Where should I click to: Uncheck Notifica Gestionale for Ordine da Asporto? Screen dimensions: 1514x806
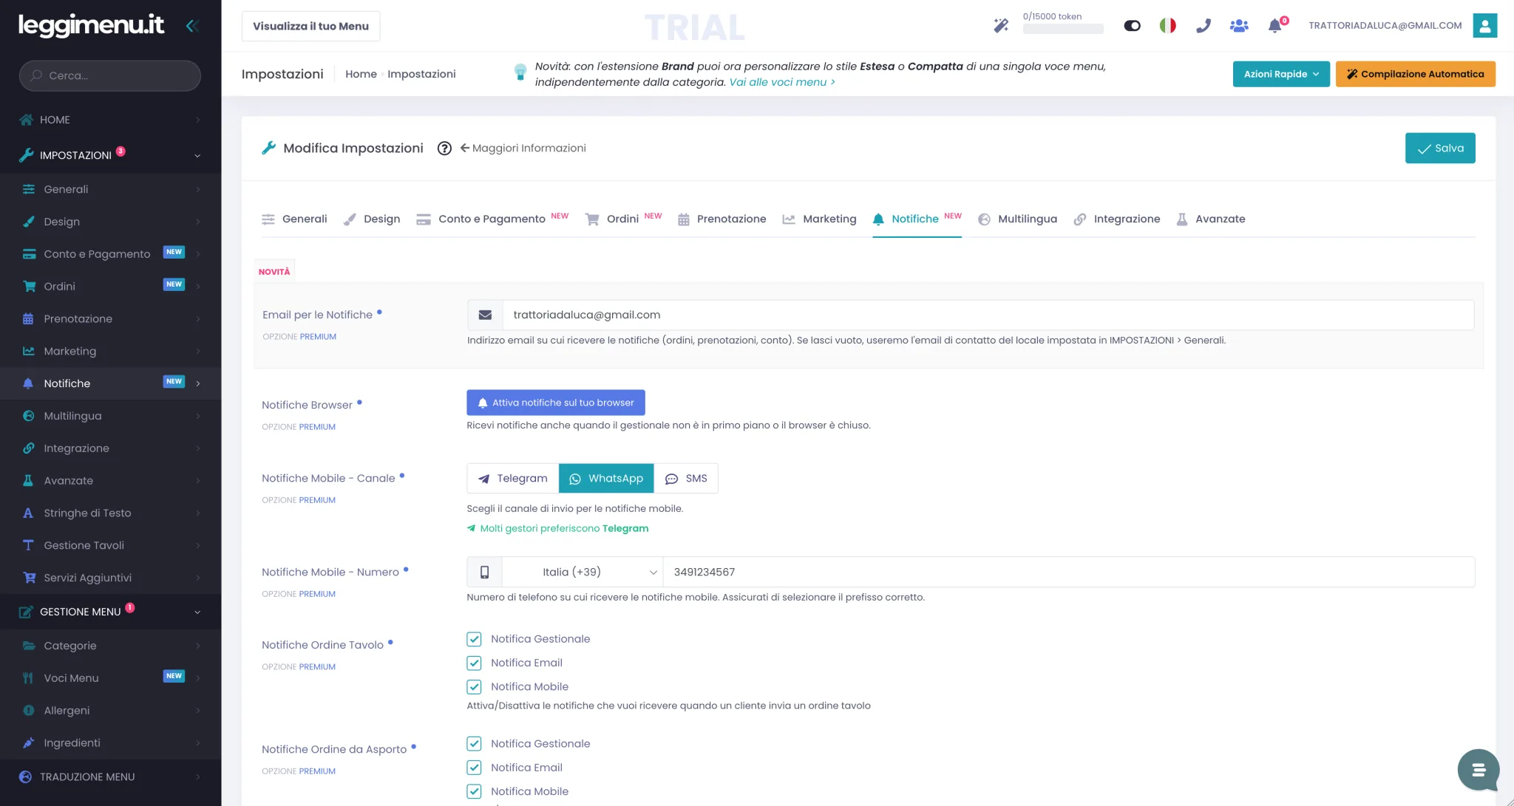[474, 744]
